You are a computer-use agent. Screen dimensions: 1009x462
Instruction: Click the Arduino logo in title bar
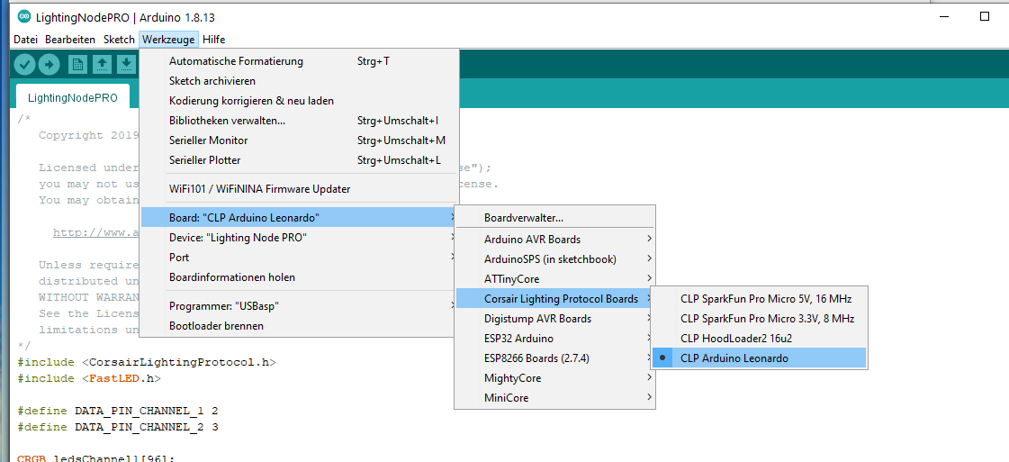23,17
